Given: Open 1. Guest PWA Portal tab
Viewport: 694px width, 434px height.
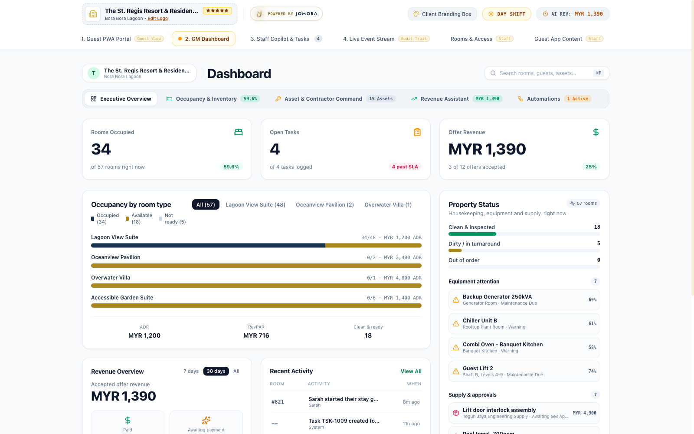Looking at the screenshot, I should tap(123, 39).
